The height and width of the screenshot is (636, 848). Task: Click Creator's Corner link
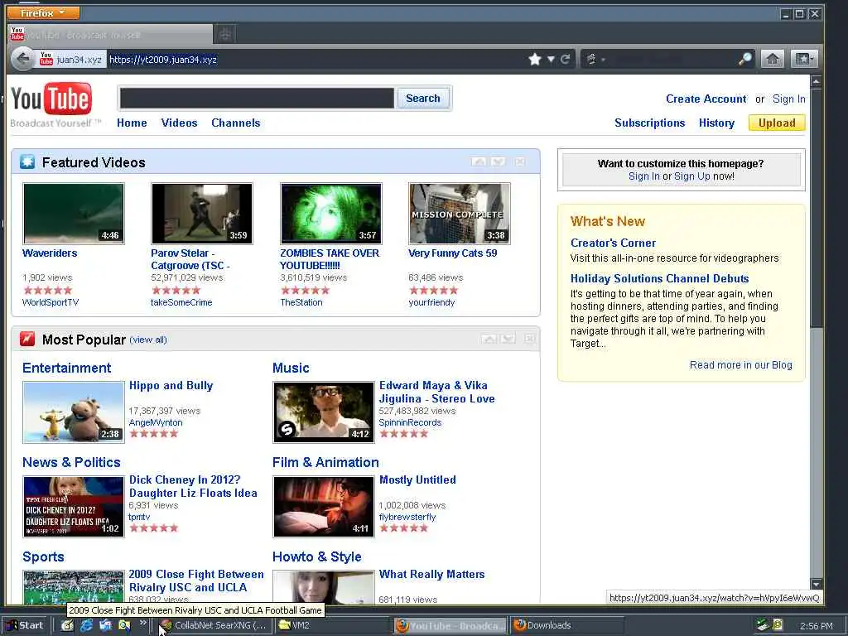614,243
